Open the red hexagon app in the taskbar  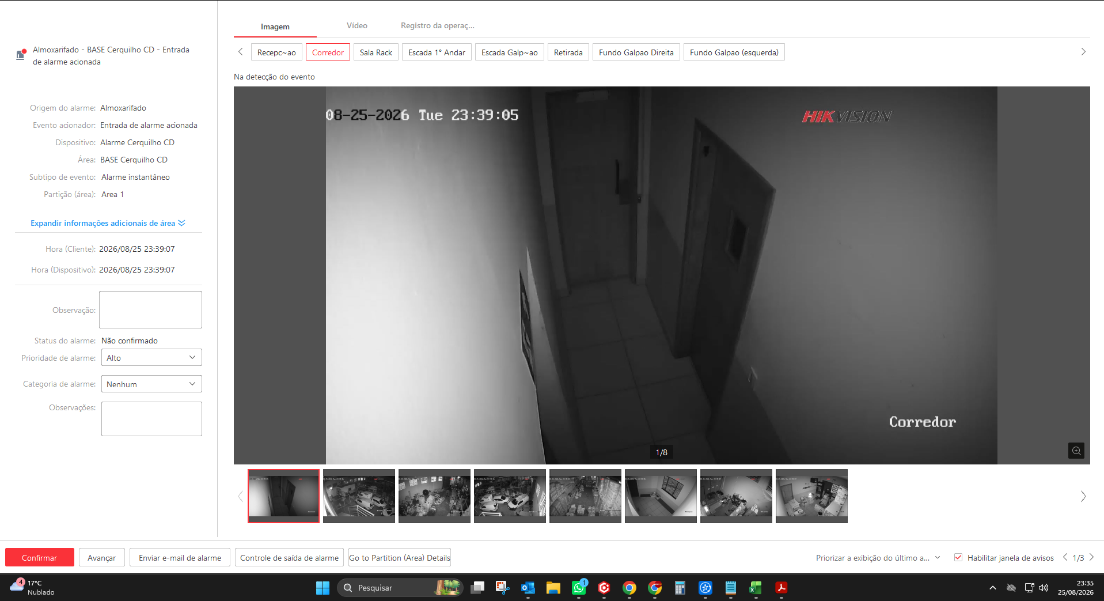tap(604, 588)
